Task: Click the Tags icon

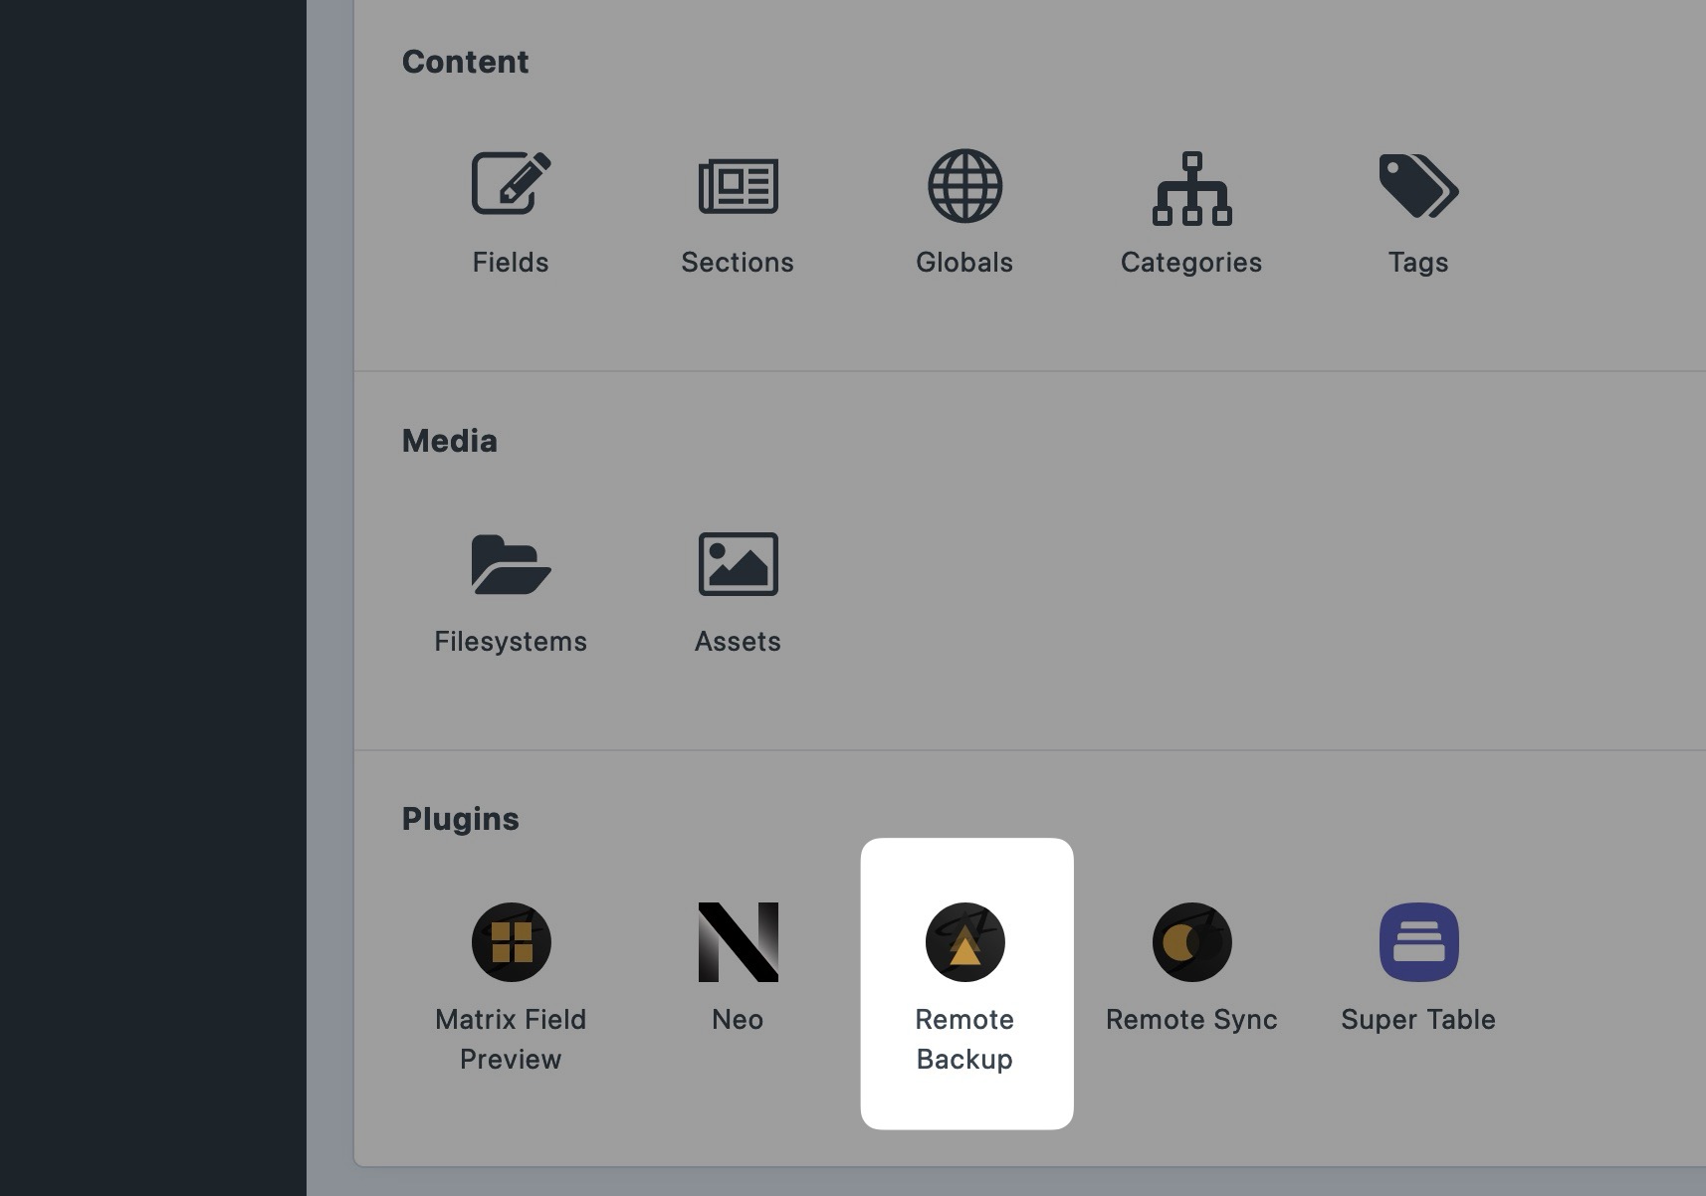Action: tap(1418, 186)
